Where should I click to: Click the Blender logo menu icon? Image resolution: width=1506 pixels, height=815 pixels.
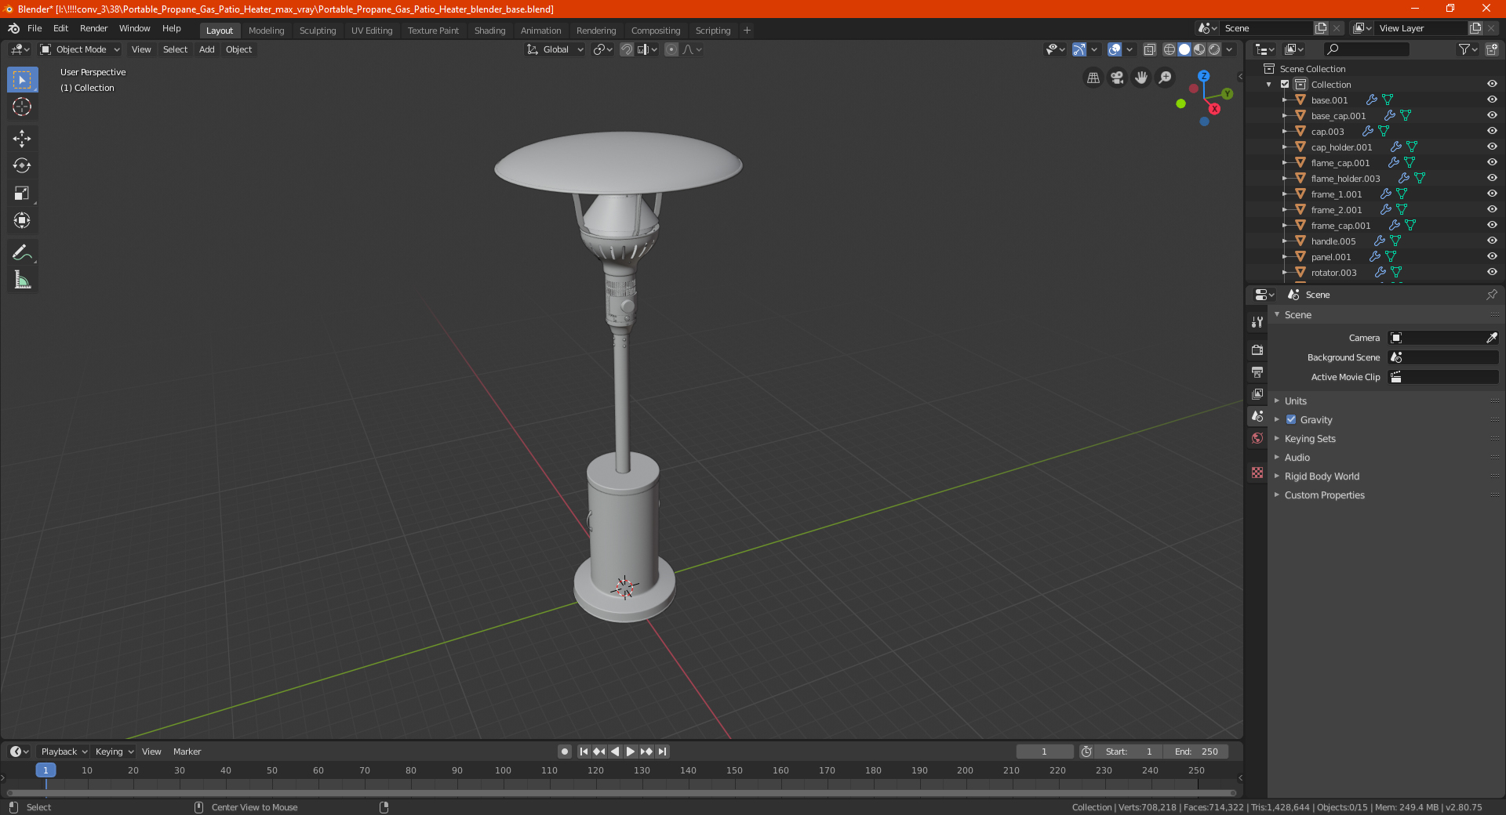pyautogui.click(x=13, y=28)
